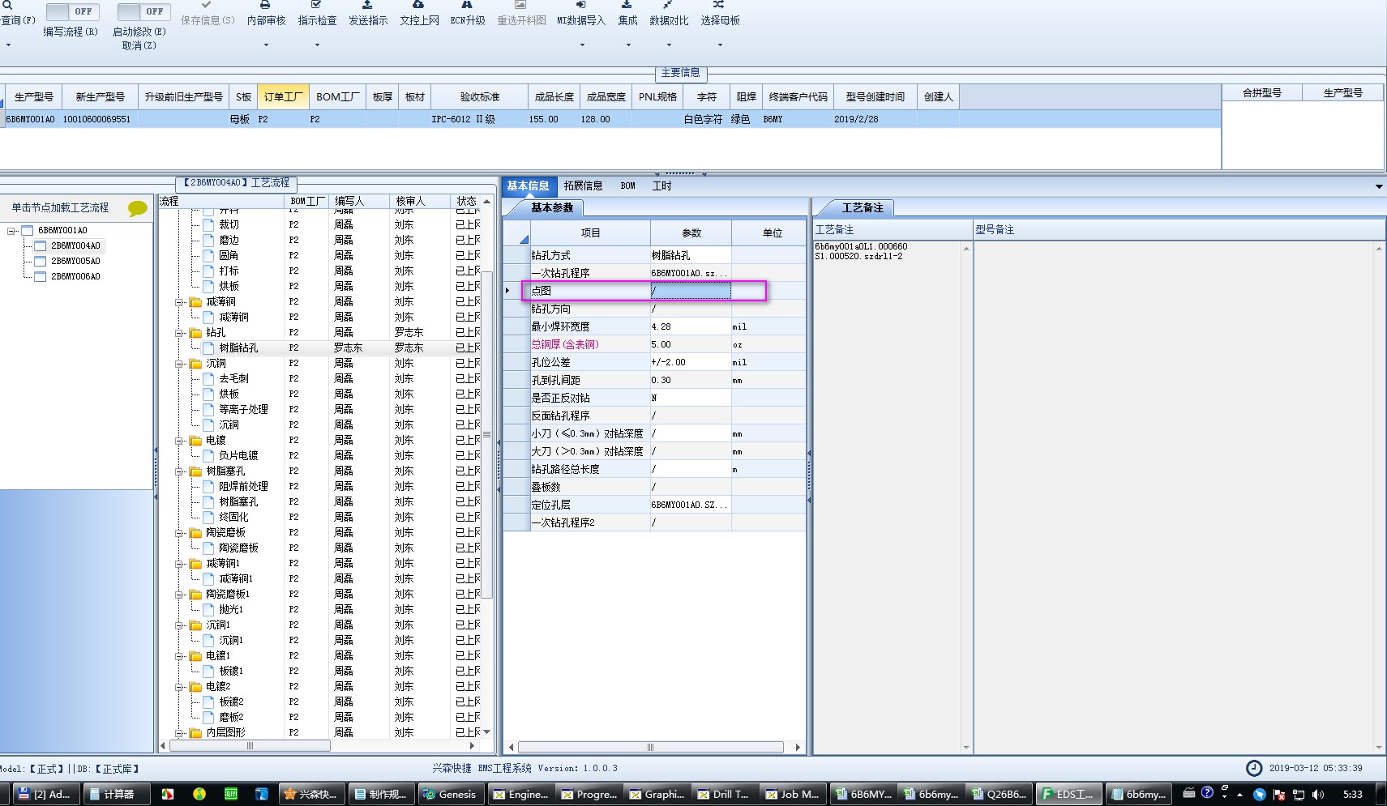Switch to the BOM tab

pos(627,186)
